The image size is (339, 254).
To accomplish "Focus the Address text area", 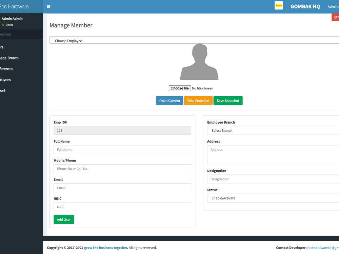I will tap(273, 155).
